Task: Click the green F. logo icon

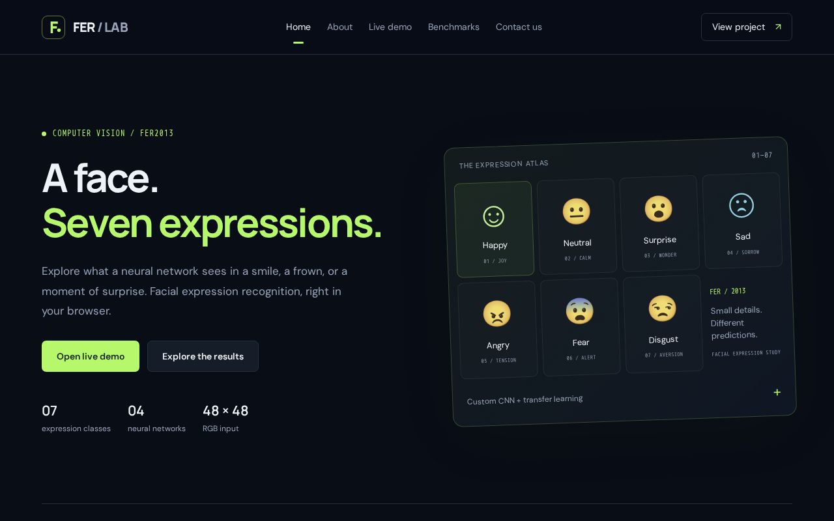Action: (53, 27)
